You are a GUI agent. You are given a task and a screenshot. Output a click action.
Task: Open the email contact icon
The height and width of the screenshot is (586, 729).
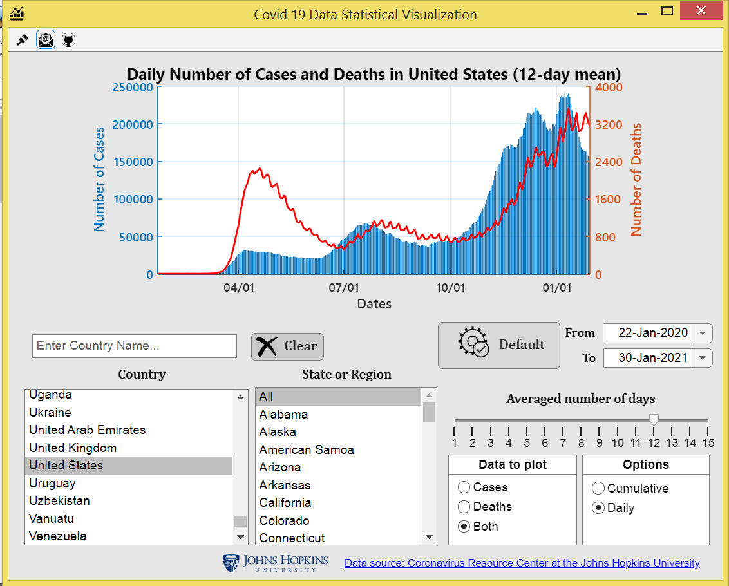click(x=45, y=39)
